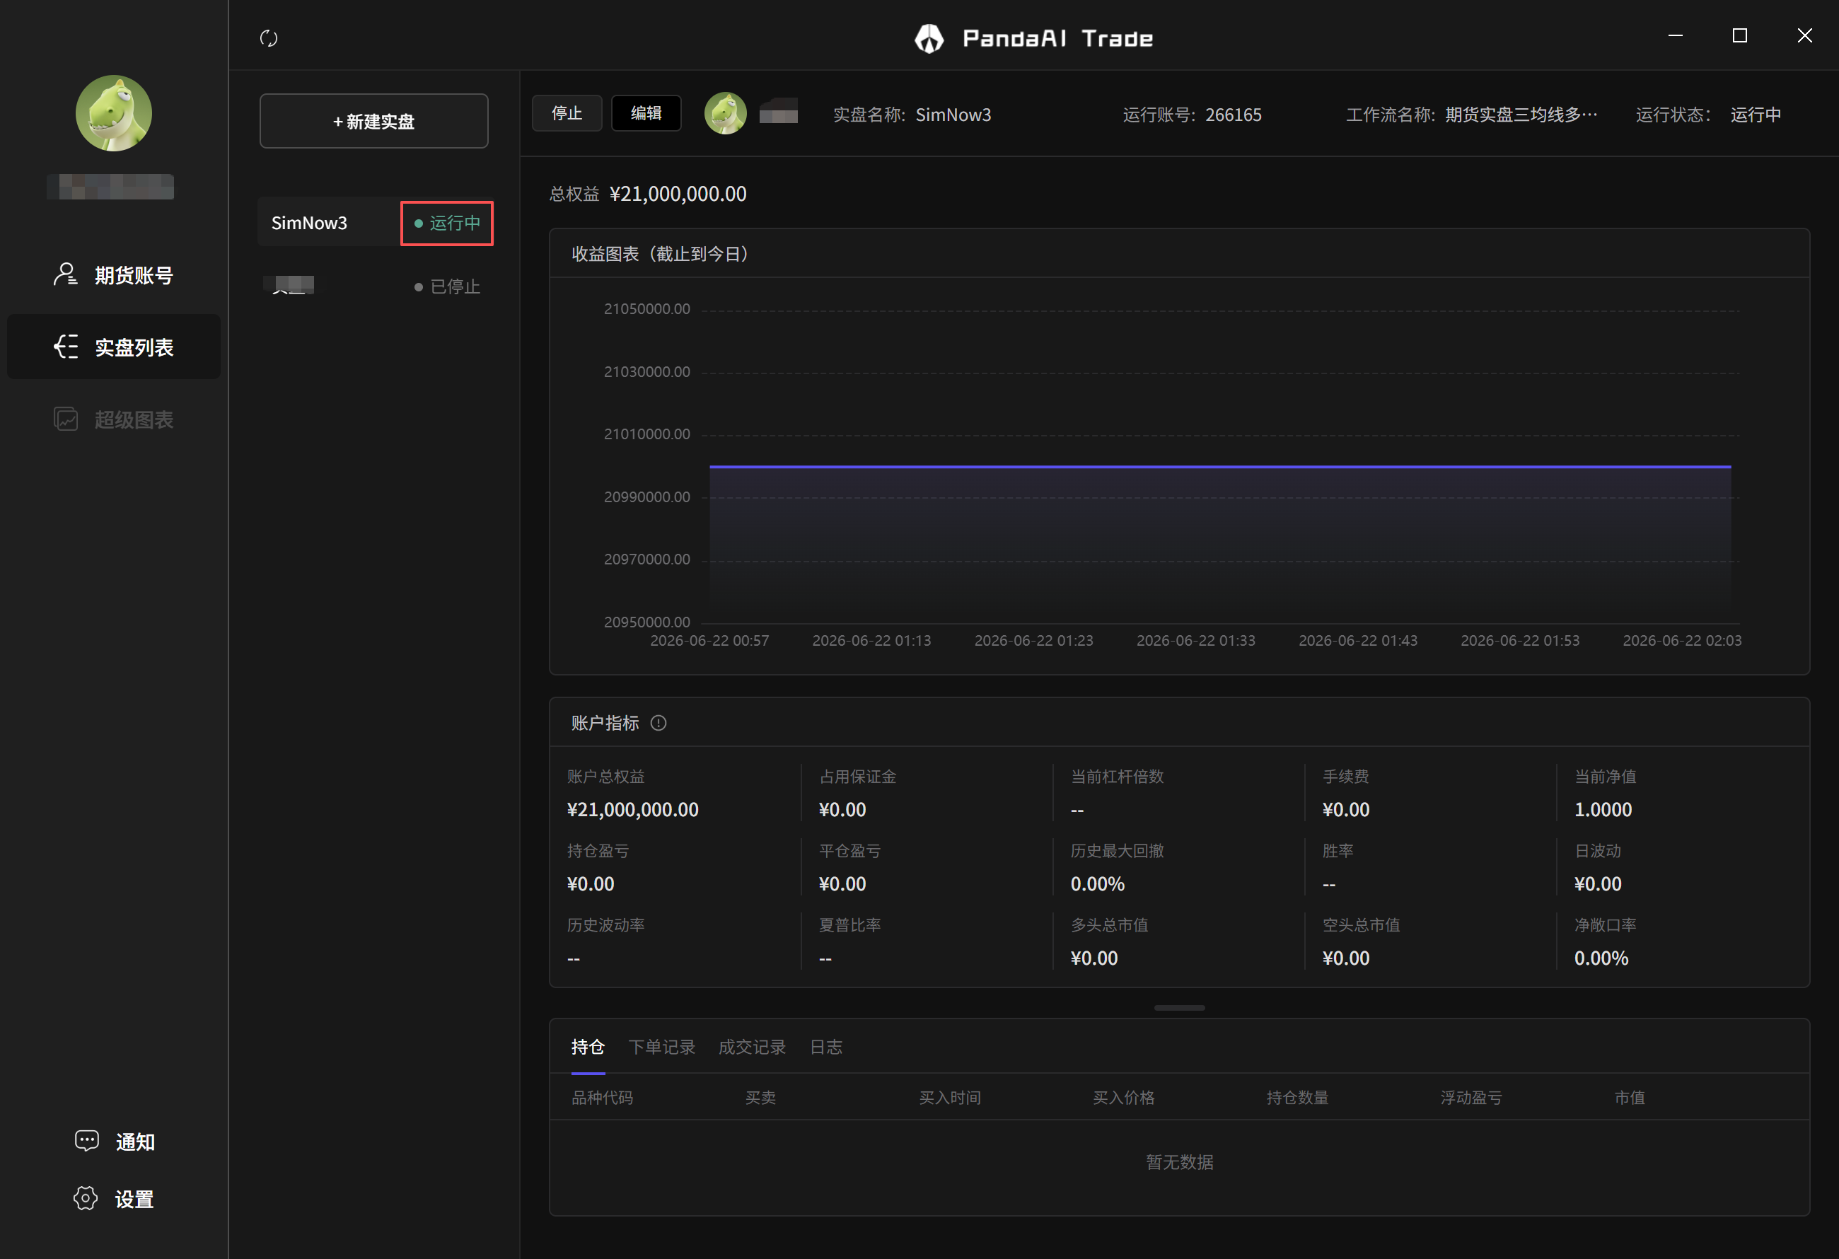Switch to the 持仓 tab

(x=588, y=1047)
